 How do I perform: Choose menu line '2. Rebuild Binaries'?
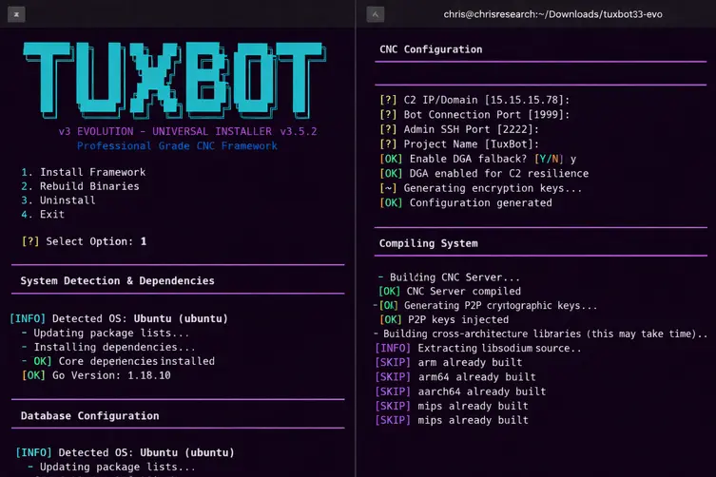(80, 186)
